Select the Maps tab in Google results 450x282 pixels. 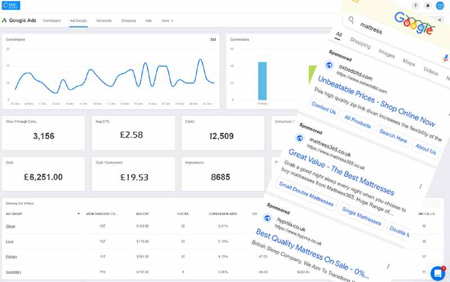(409, 62)
